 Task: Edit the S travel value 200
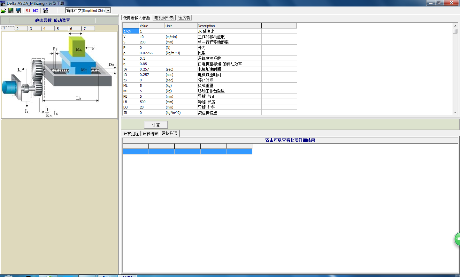152,42
